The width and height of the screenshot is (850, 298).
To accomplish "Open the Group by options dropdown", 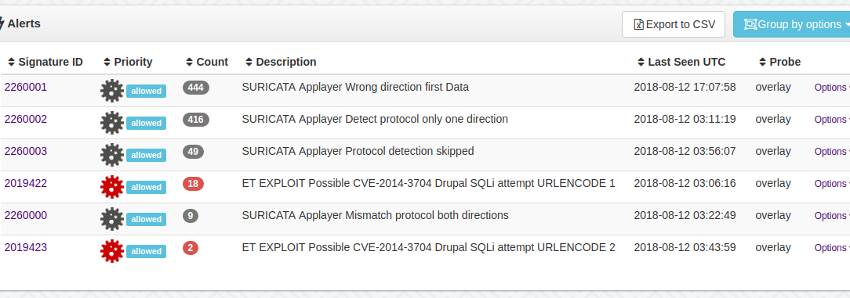I will tap(793, 24).
